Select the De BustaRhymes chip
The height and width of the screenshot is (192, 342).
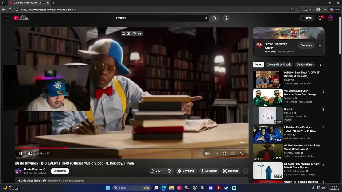tap(305, 65)
